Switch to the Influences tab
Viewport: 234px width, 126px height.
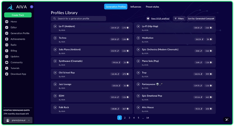coord(136,7)
